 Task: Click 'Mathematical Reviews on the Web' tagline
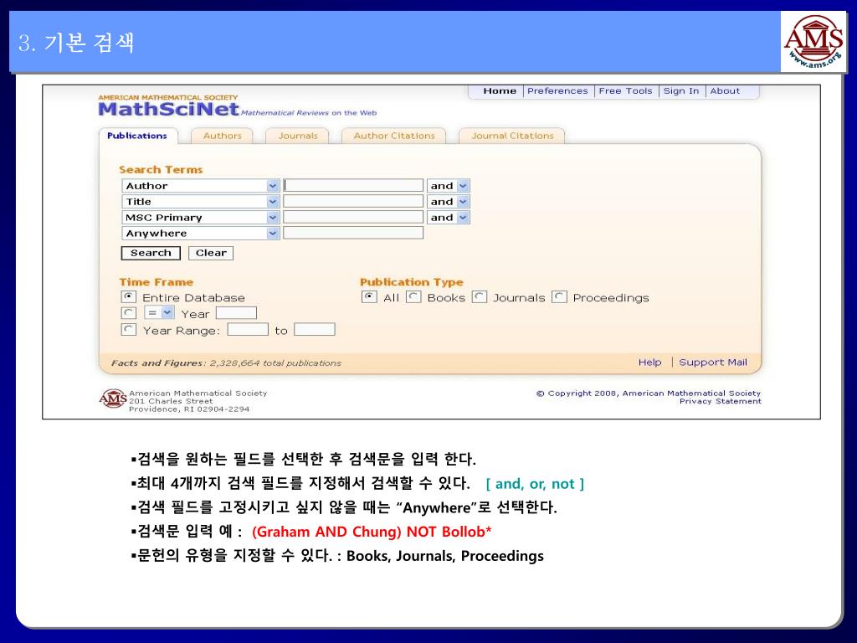coord(309,113)
